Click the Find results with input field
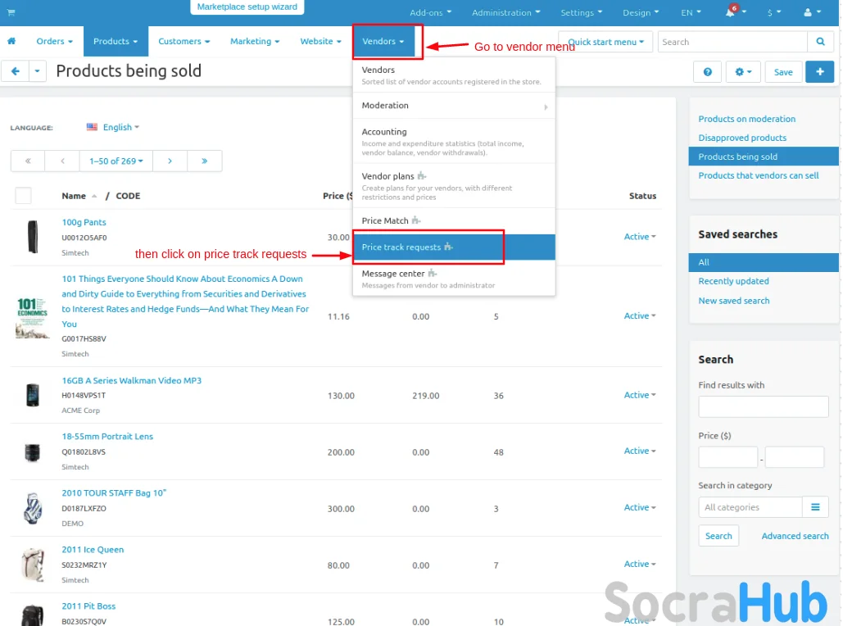 click(763, 406)
